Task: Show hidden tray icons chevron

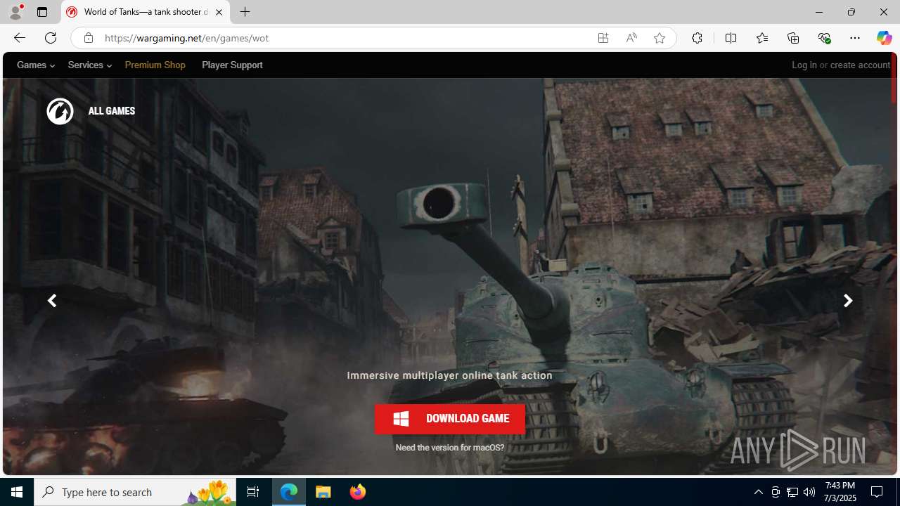Action: (x=758, y=492)
